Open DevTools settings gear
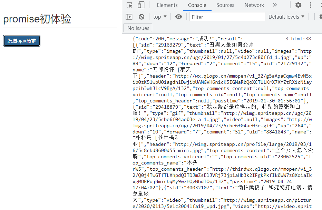The image size is (322, 210). (x=298, y=5)
